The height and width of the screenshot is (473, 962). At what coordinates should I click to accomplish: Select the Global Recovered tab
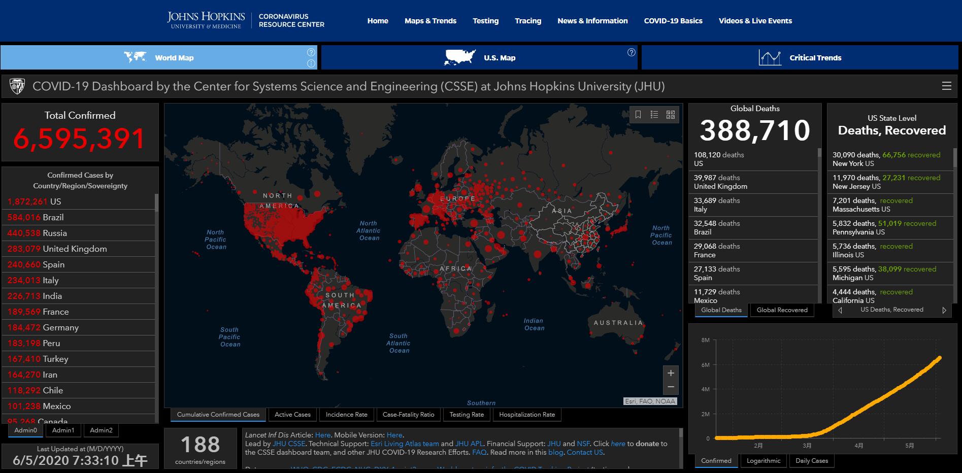click(x=782, y=310)
